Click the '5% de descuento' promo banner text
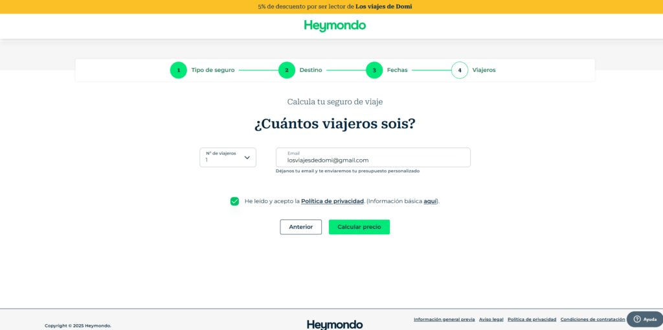The width and height of the screenshot is (663, 330). (x=335, y=6)
